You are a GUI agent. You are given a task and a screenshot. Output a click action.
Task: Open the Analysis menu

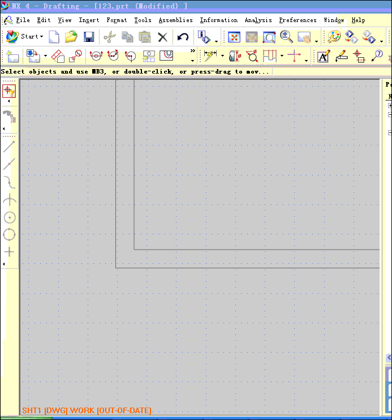[x=258, y=20]
